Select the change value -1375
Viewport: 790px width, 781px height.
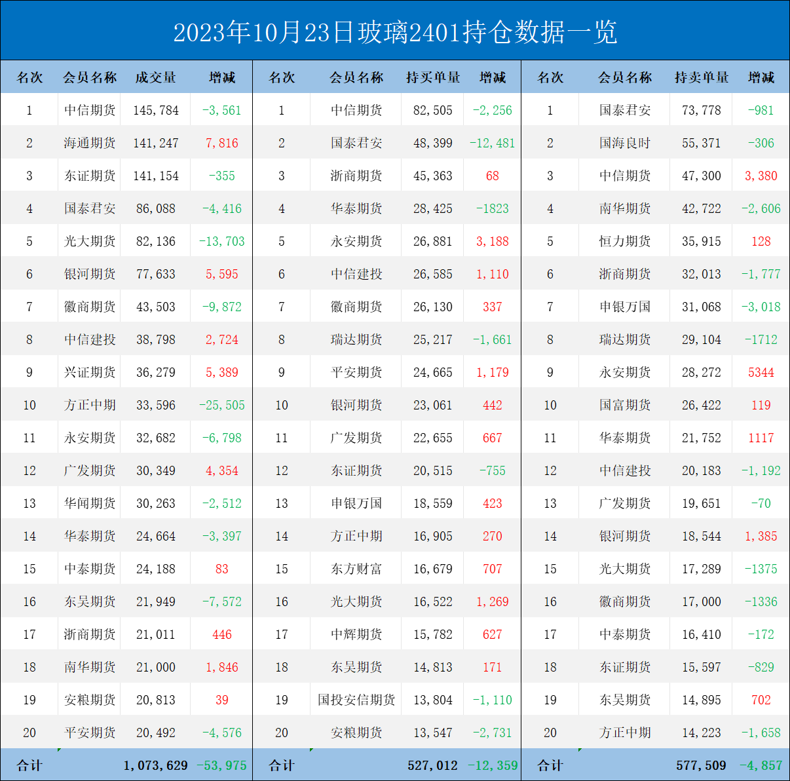pos(761,569)
